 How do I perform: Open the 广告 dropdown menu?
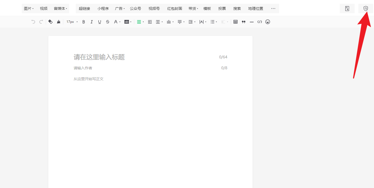click(120, 8)
